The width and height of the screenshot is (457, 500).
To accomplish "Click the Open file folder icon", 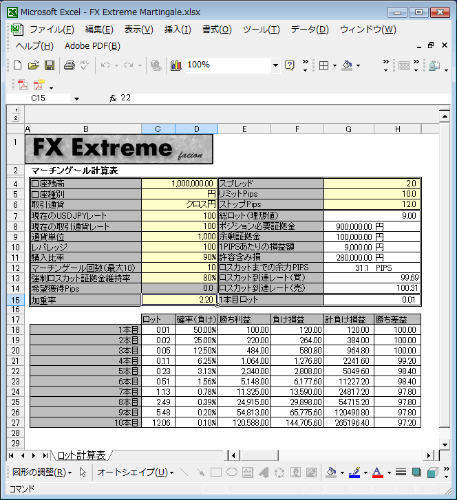I will (x=33, y=65).
